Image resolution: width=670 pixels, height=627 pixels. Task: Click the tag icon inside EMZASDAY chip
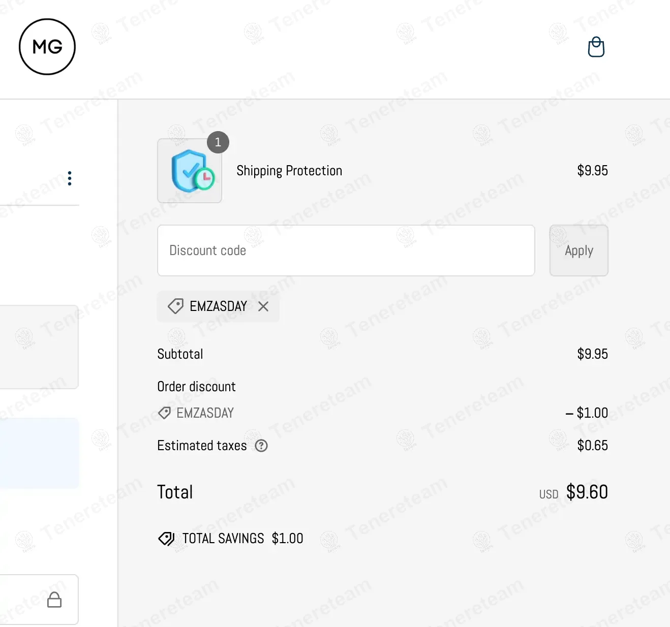pyautogui.click(x=175, y=306)
